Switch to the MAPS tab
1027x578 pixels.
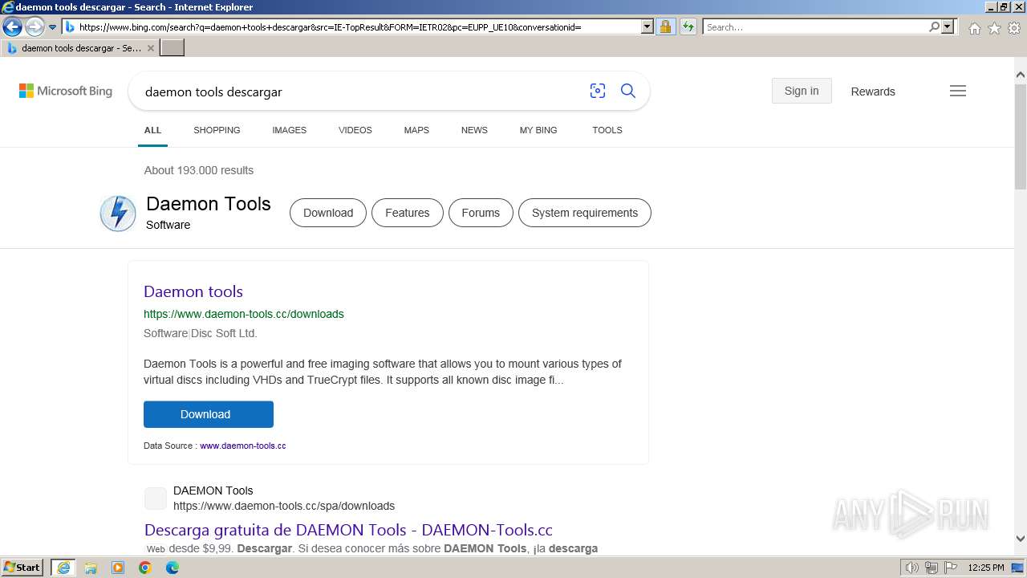click(416, 130)
